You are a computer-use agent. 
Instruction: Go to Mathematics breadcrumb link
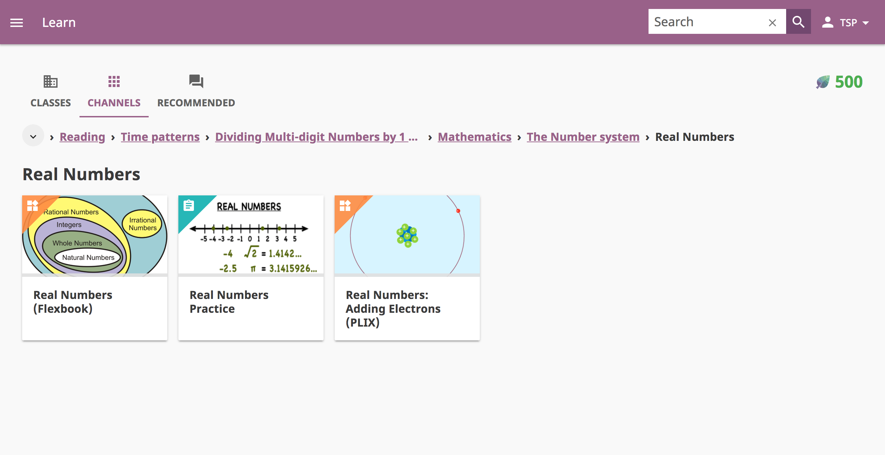click(474, 137)
